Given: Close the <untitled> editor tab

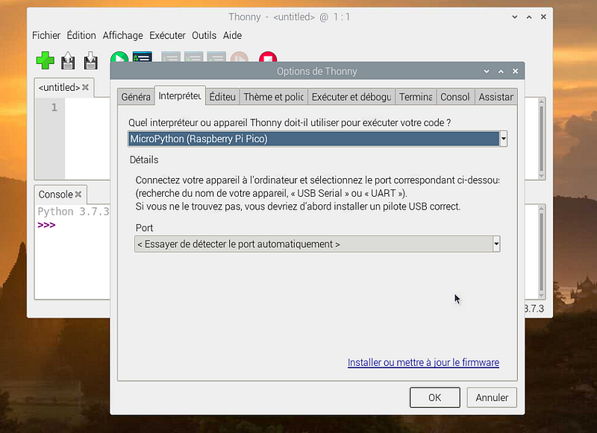Looking at the screenshot, I should 86,87.
